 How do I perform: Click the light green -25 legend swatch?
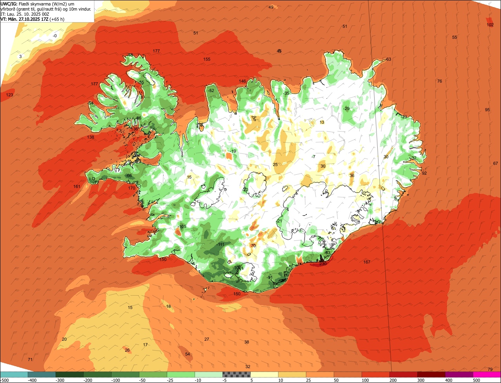pyautogui.click(x=181, y=374)
